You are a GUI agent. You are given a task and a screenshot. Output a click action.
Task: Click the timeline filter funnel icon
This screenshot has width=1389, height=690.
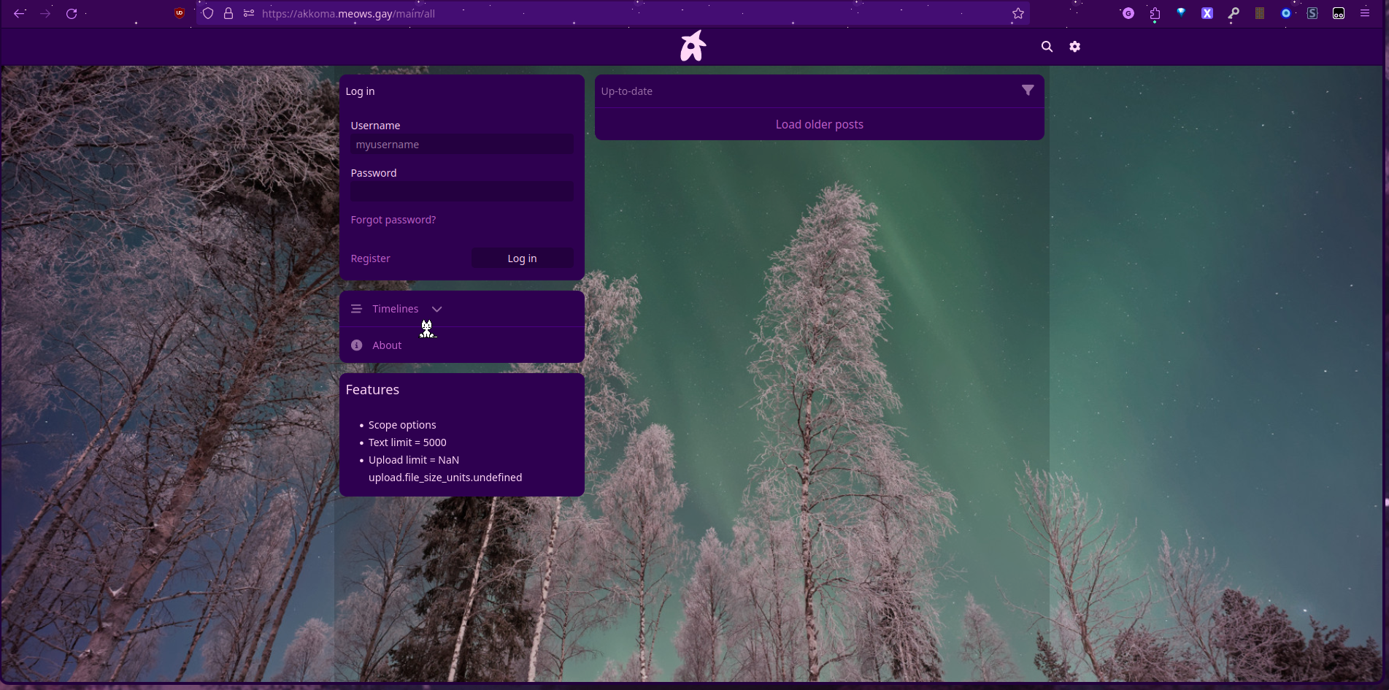point(1028,91)
